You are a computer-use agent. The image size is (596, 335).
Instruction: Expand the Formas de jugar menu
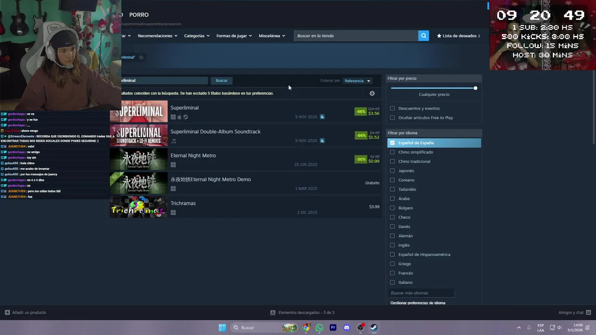[234, 36]
